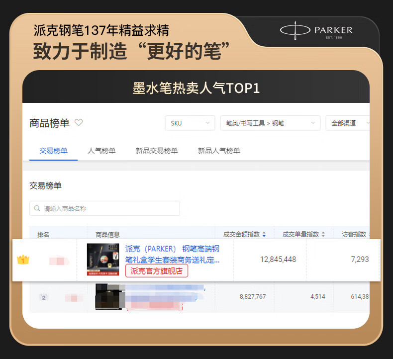Click the 请输入商品名称 search field
Viewport: 393px width, 359px height.
pos(104,208)
